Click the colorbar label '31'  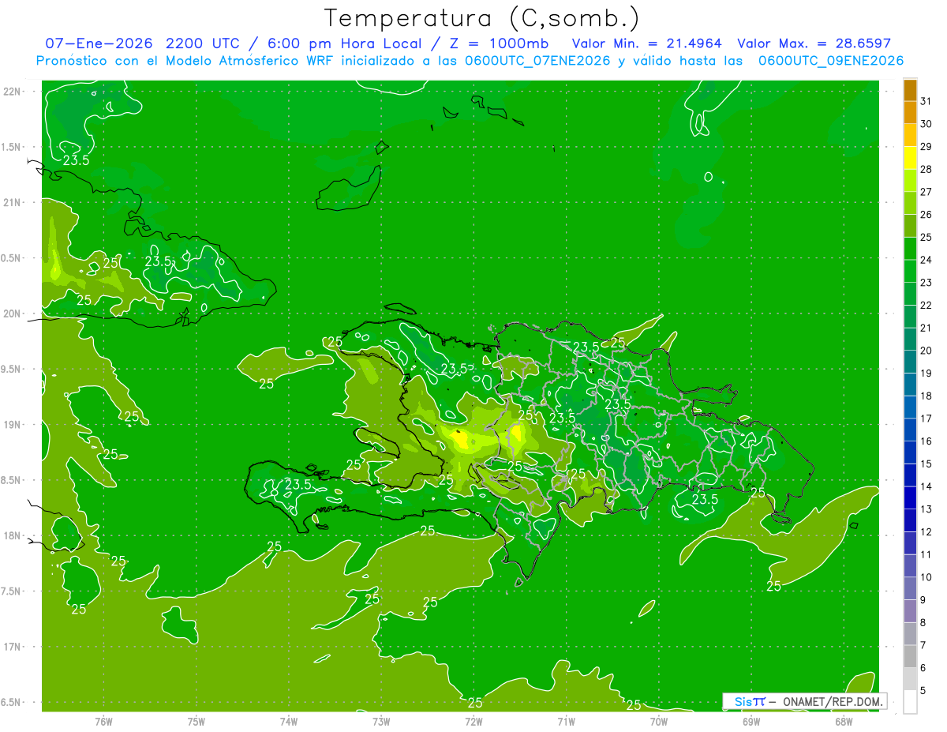(926, 101)
